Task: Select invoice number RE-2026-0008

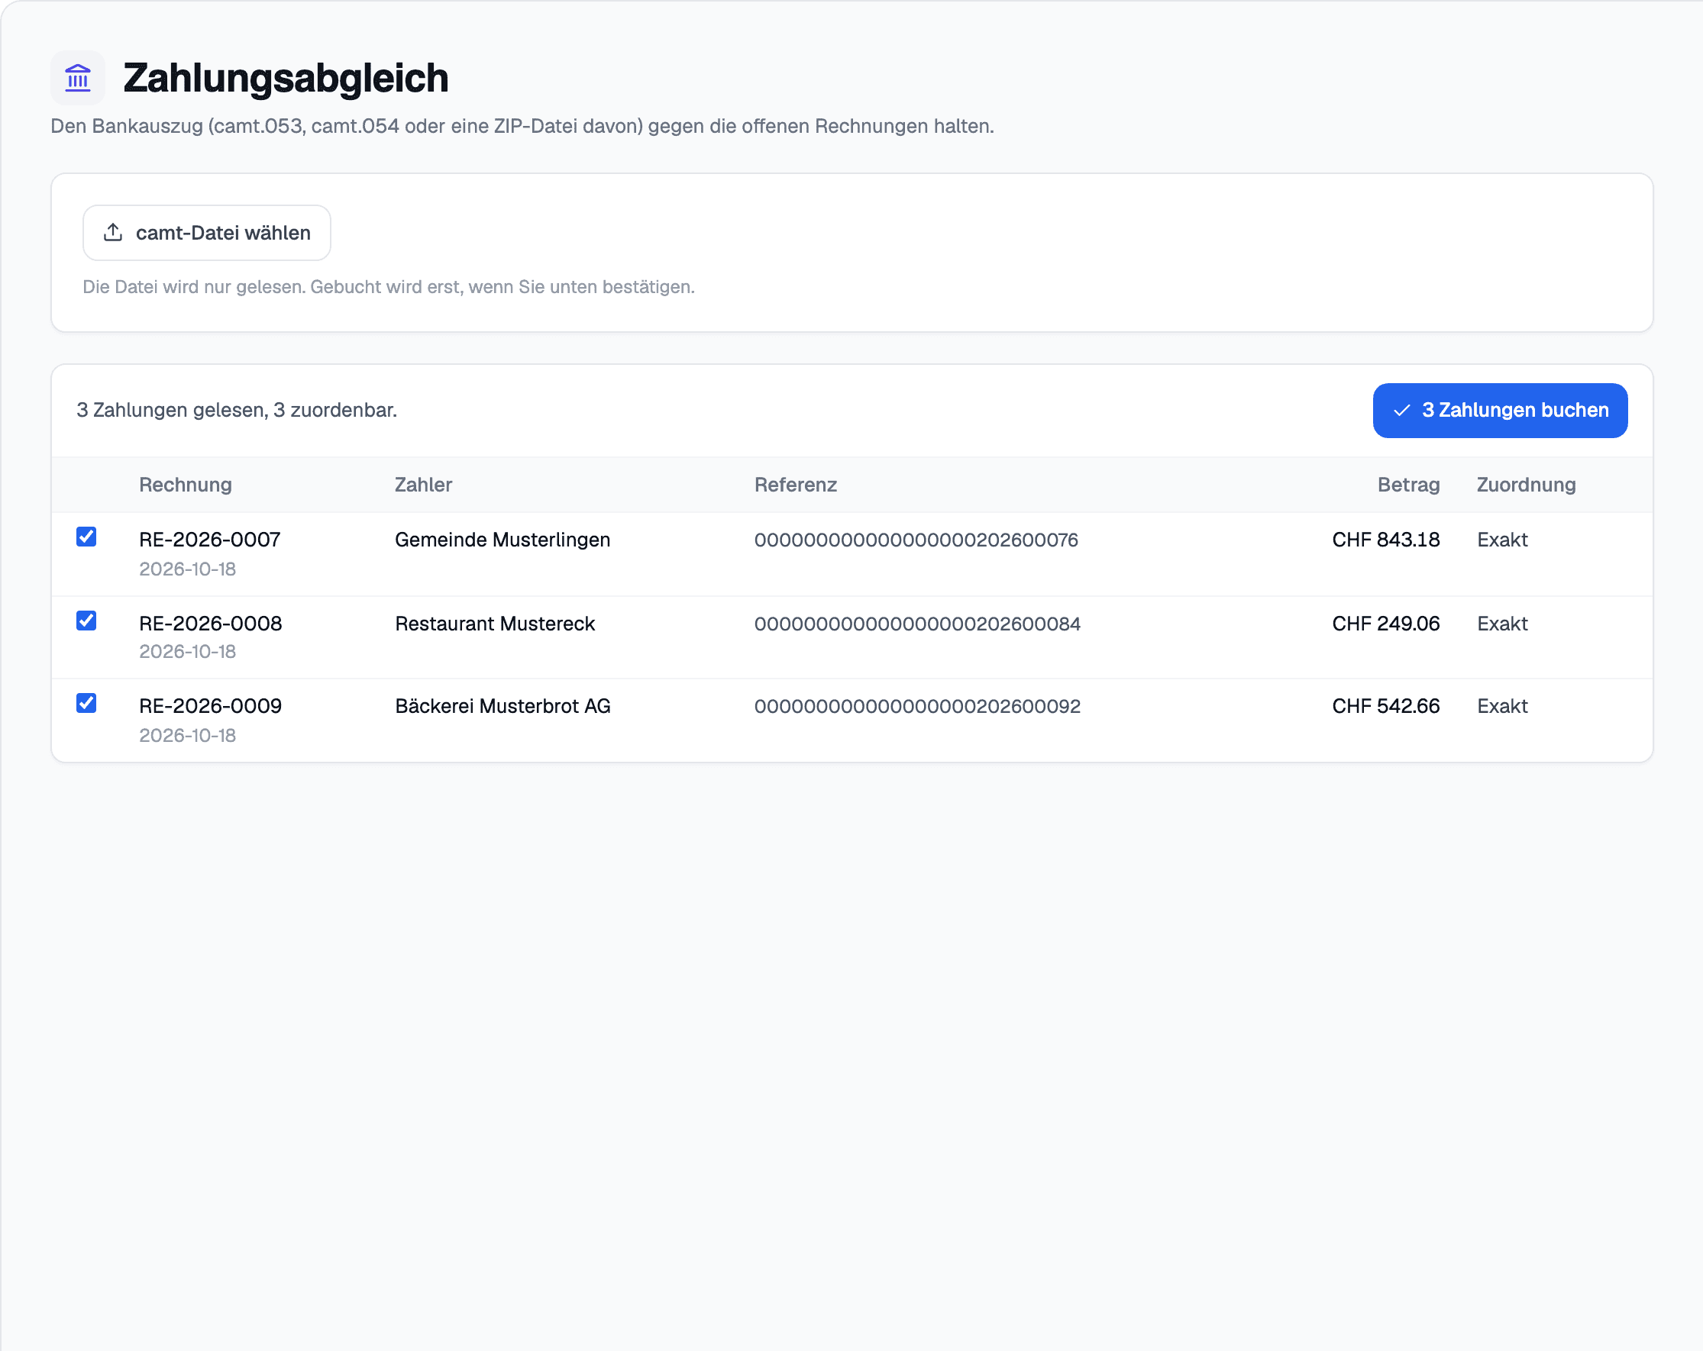Action: click(211, 623)
